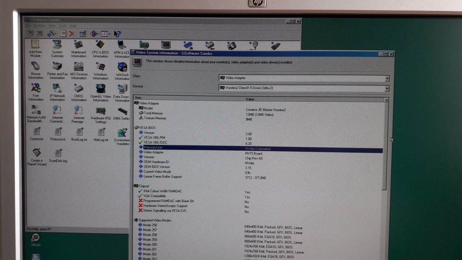Open the view style toolbar dropdown
Image resolution: width=462 pixels, height=260 pixels.
click(105, 34)
